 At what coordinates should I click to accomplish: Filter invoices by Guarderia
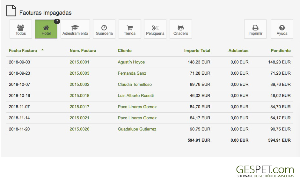(104, 29)
